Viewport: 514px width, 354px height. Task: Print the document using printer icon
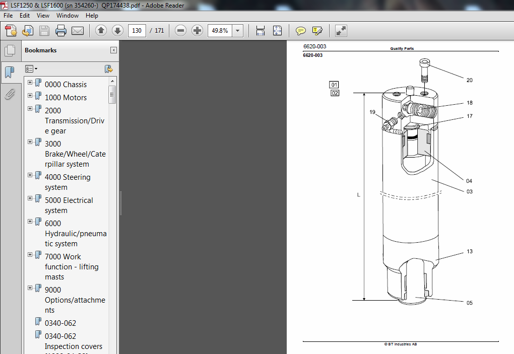(61, 31)
